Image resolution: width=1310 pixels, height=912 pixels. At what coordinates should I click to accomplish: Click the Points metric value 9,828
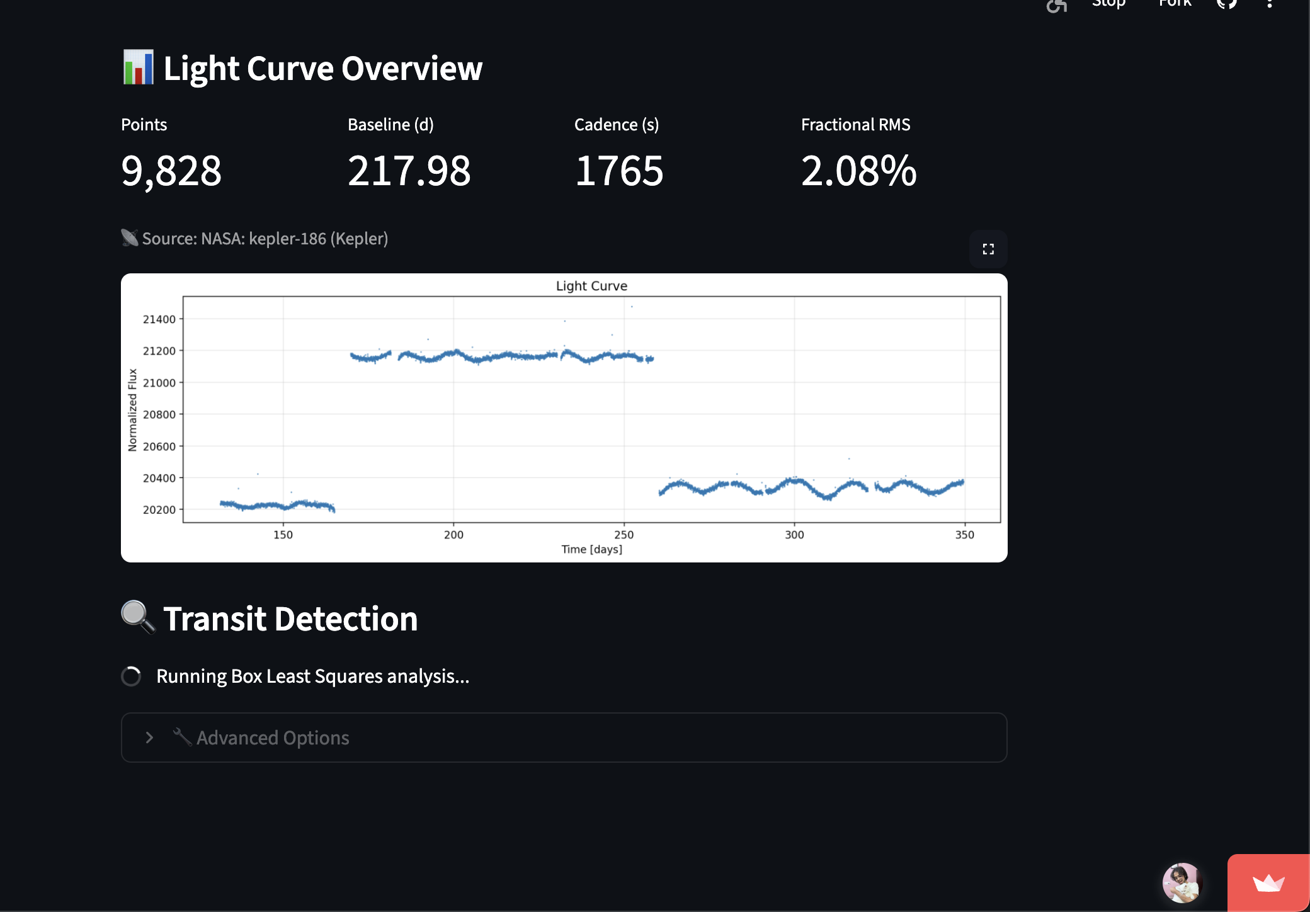click(x=171, y=171)
